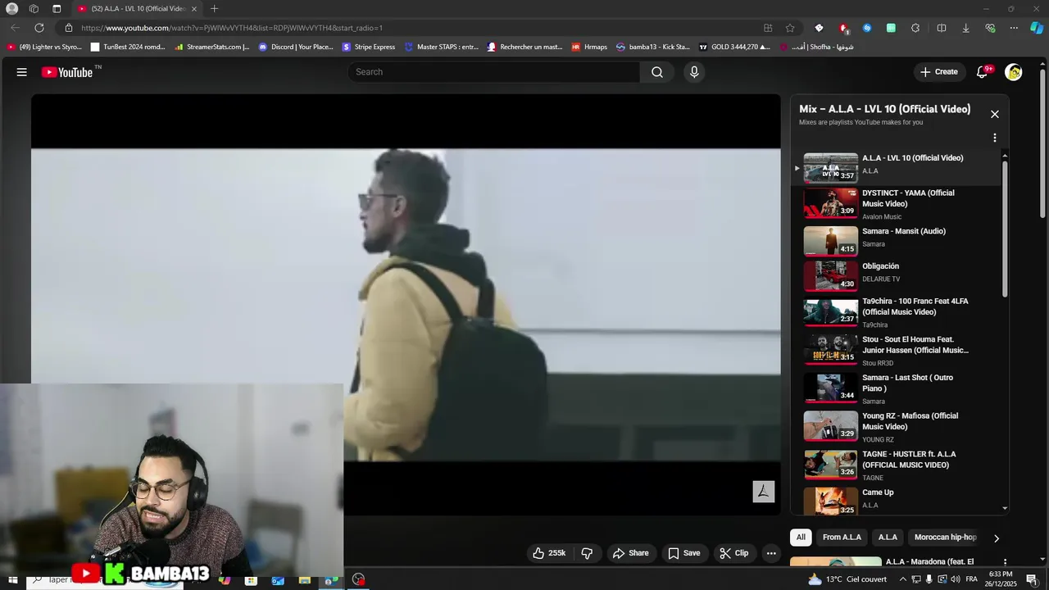Open options for A.L.A - Maradona video
1049x590 pixels.
1005,563
